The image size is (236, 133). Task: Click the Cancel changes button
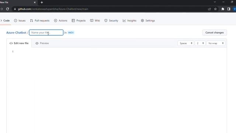(x=215, y=33)
